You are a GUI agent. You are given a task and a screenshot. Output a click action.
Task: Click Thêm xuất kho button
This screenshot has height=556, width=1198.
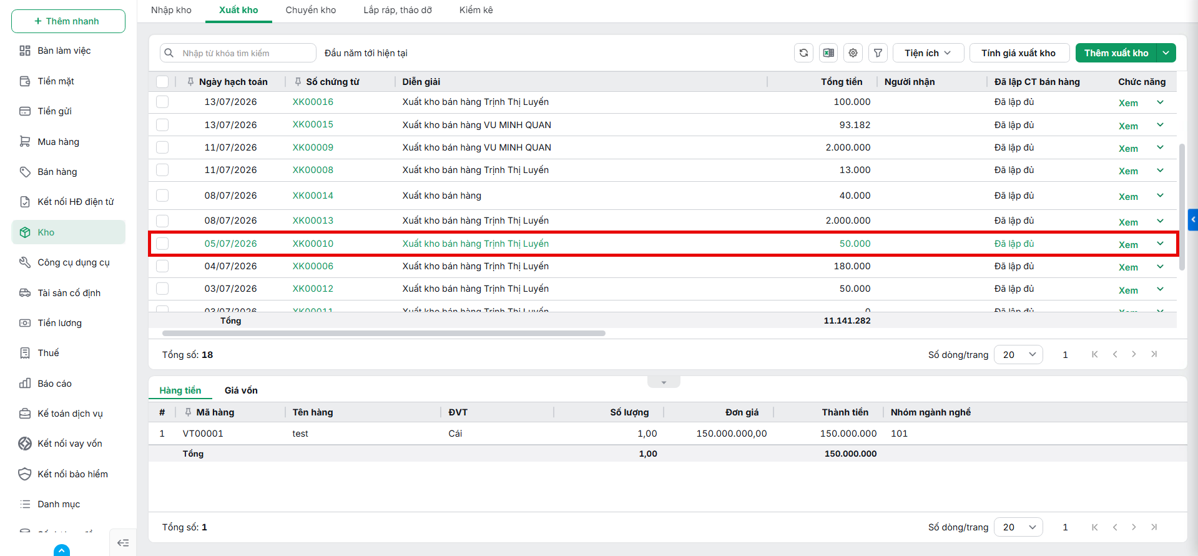(1116, 53)
